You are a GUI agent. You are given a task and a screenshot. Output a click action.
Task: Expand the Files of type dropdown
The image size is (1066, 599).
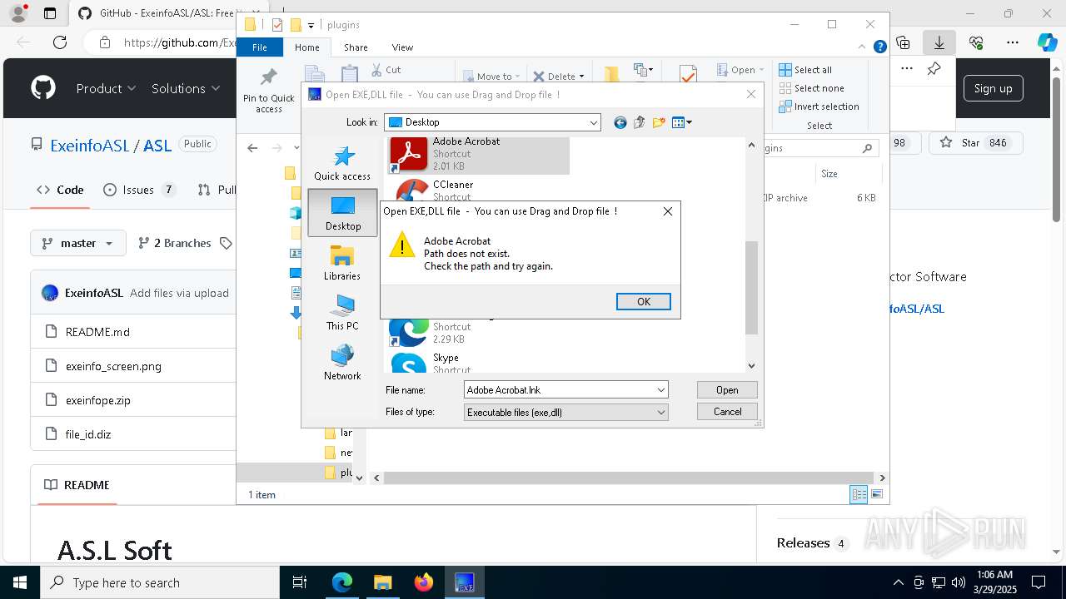coord(661,412)
